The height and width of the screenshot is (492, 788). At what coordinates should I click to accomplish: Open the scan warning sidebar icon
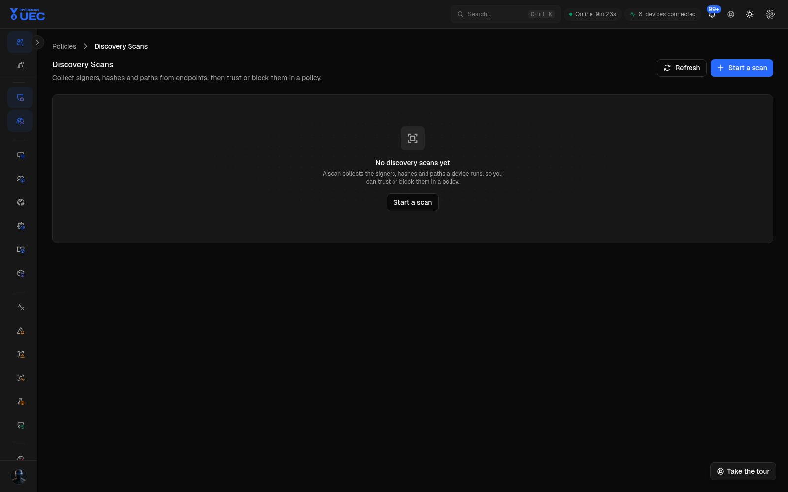[x=20, y=354]
